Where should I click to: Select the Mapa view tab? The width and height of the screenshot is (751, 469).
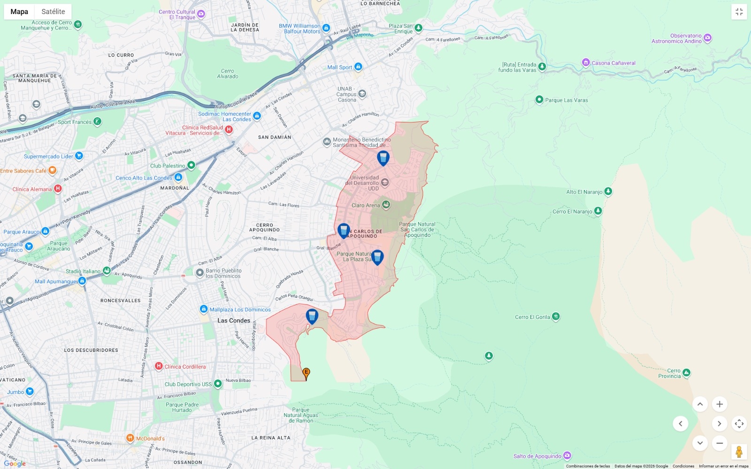(19, 12)
